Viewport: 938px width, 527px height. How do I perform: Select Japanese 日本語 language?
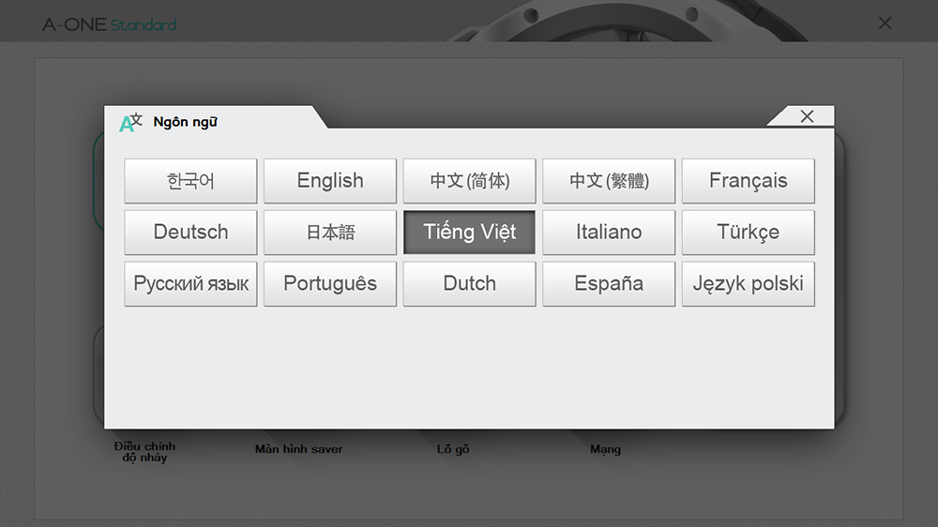click(x=330, y=233)
